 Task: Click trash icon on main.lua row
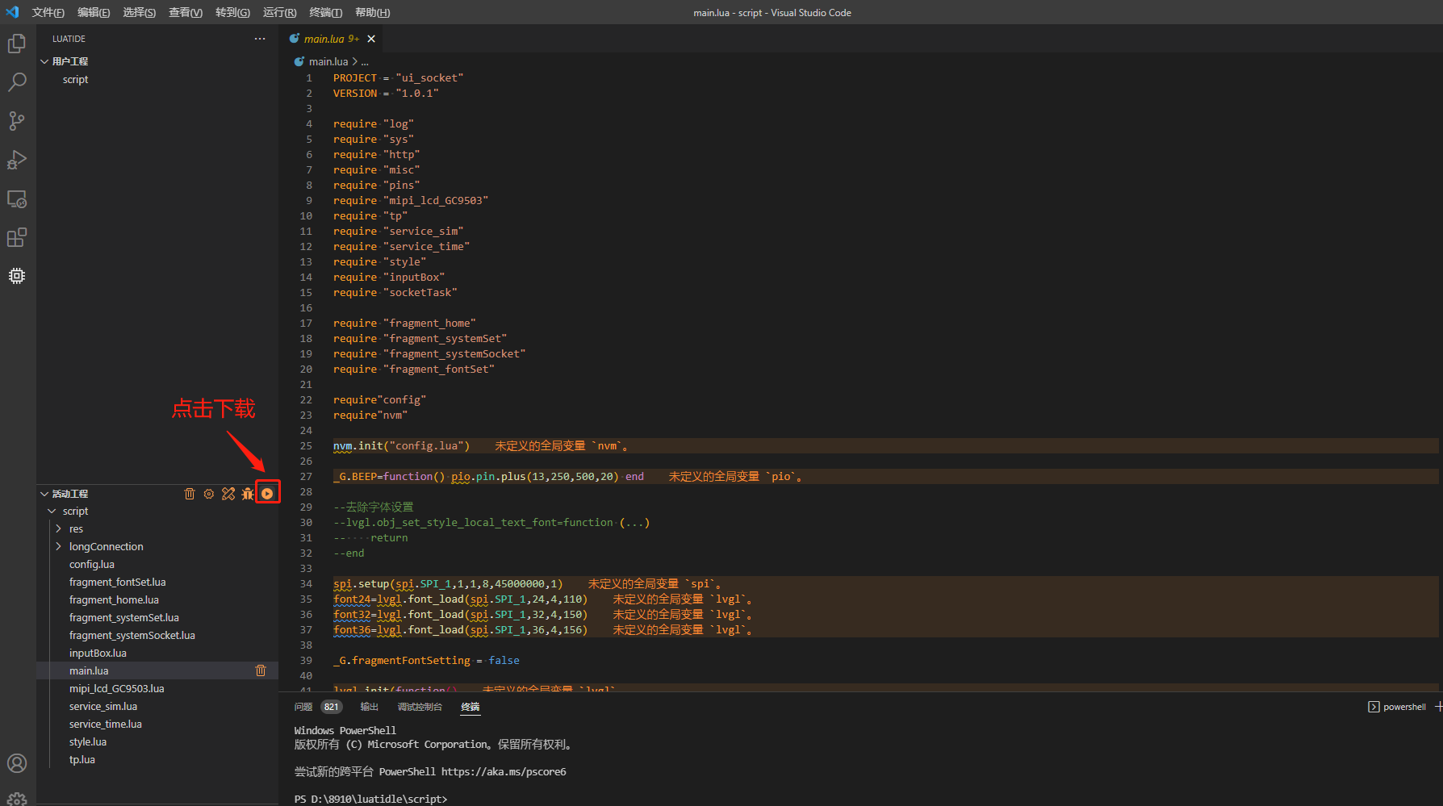(x=261, y=670)
